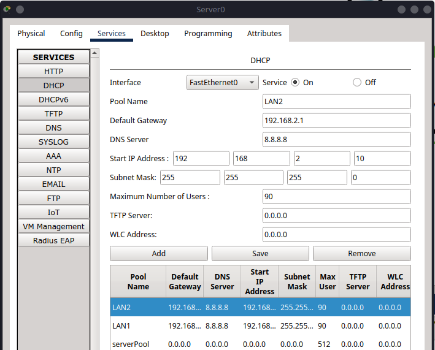
Task: Remove the selected DHCP pool
Action: pyautogui.click(x=361, y=253)
